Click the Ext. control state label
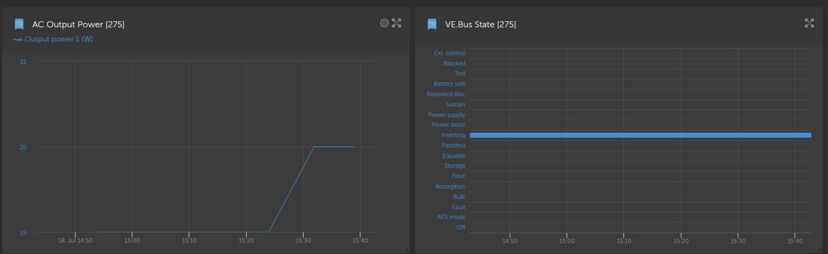The height and width of the screenshot is (254, 828). click(450, 53)
